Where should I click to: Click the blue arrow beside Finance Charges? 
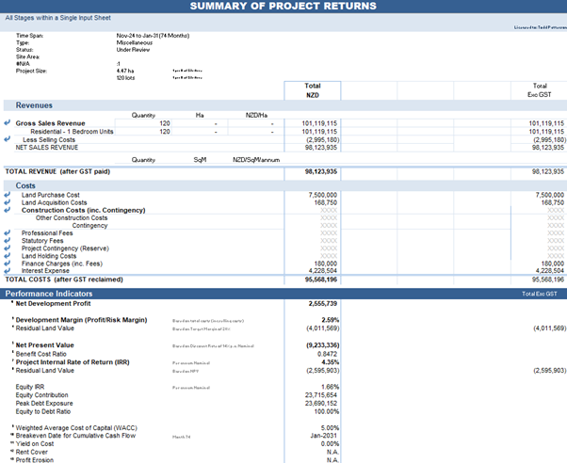tap(8, 263)
